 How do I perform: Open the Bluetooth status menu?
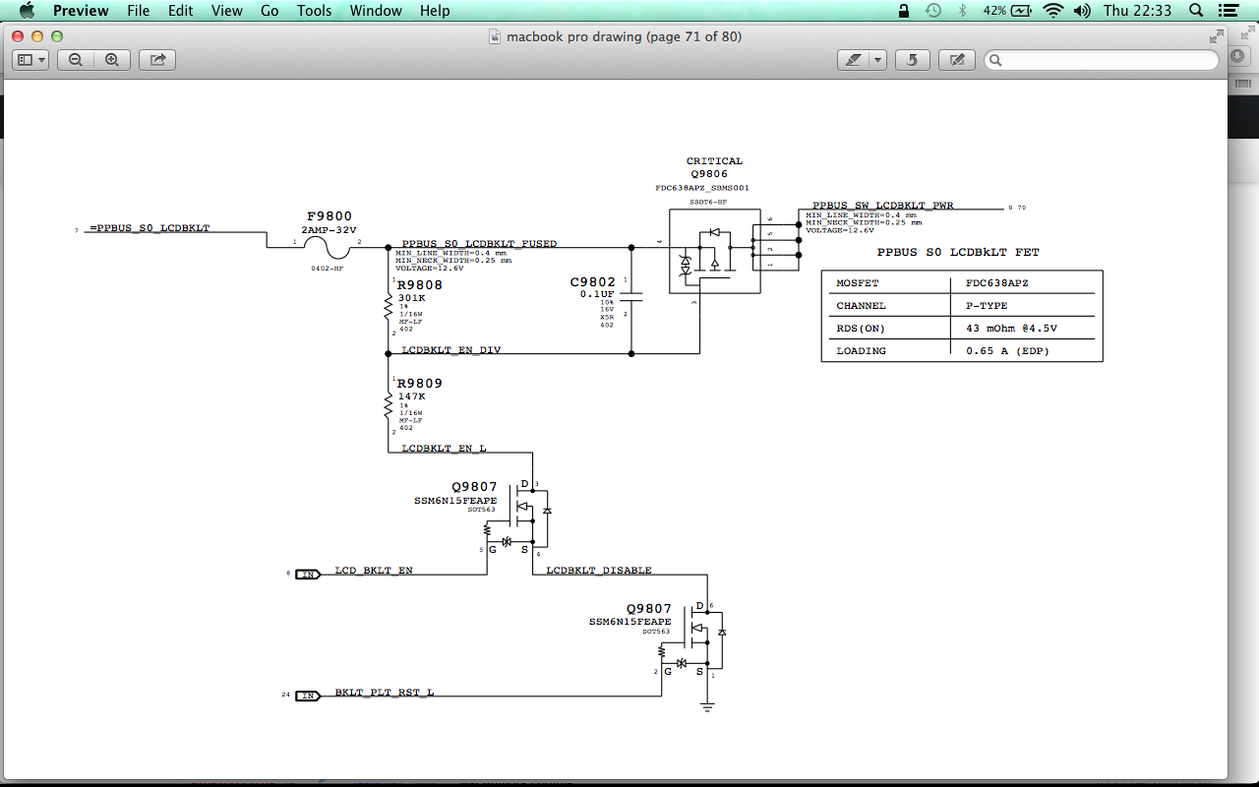pyautogui.click(x=963, y=11)
